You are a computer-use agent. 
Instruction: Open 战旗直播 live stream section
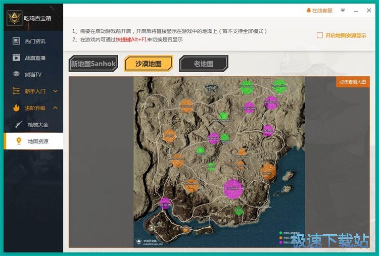click(x=33, y=58)
